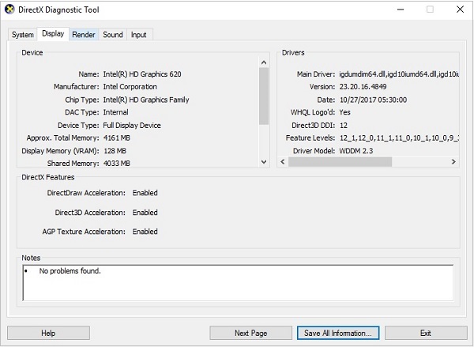474x347 pixels.
Task: Click the driver date '10/27/2017 05:30:00'
Action: point(373,100)
